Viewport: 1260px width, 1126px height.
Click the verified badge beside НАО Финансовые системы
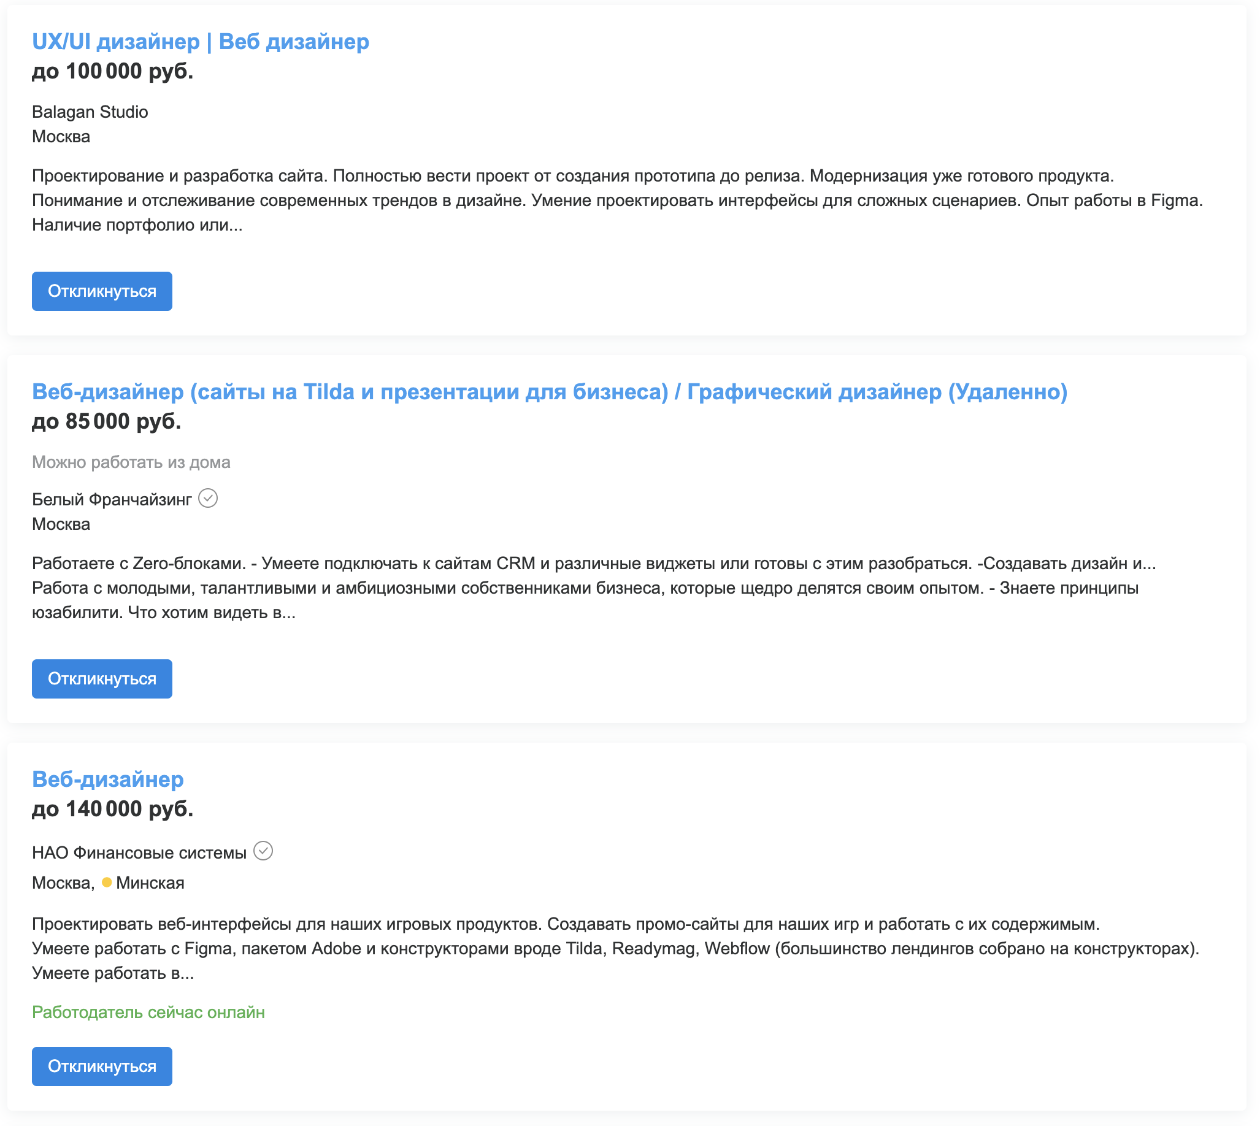point(263,851)
